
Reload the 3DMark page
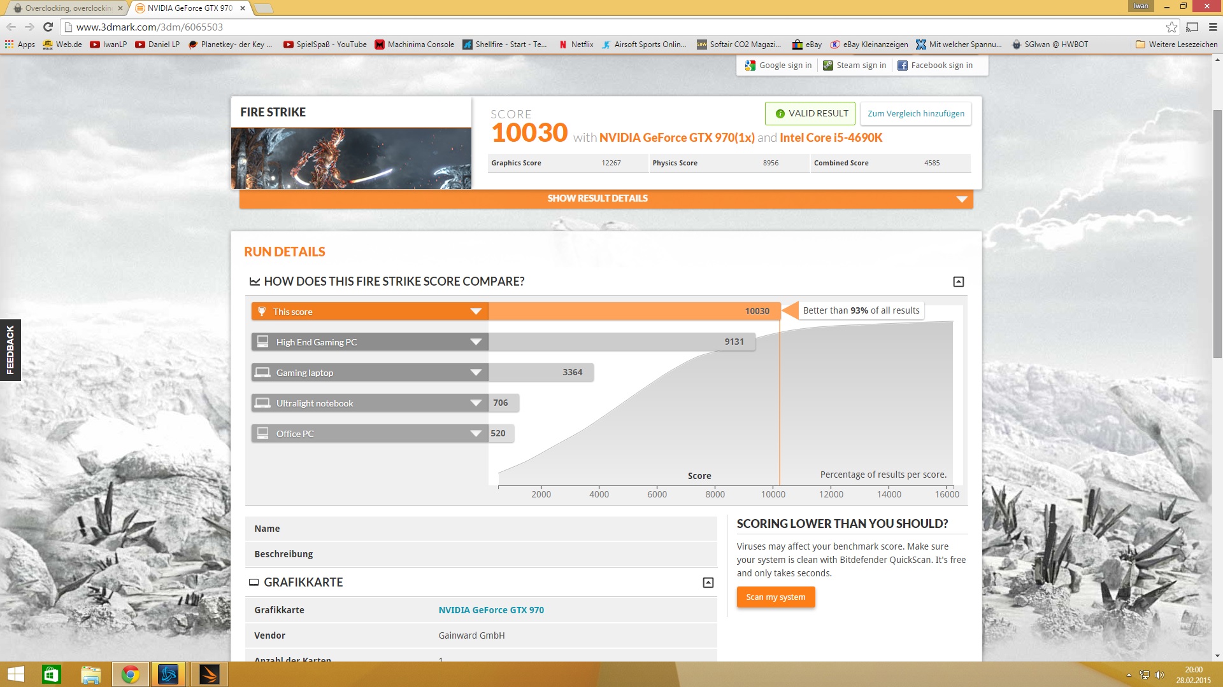click(48, 27)
